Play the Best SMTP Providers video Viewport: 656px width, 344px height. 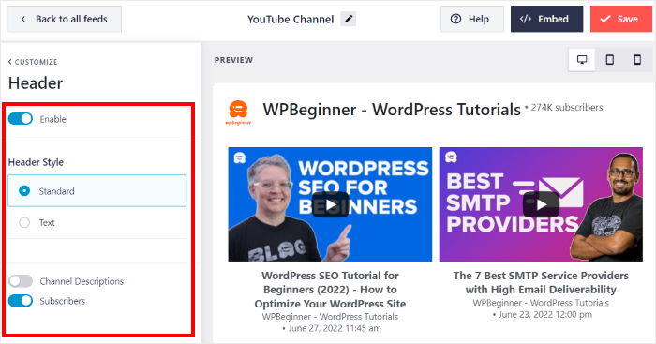point(541,204)
